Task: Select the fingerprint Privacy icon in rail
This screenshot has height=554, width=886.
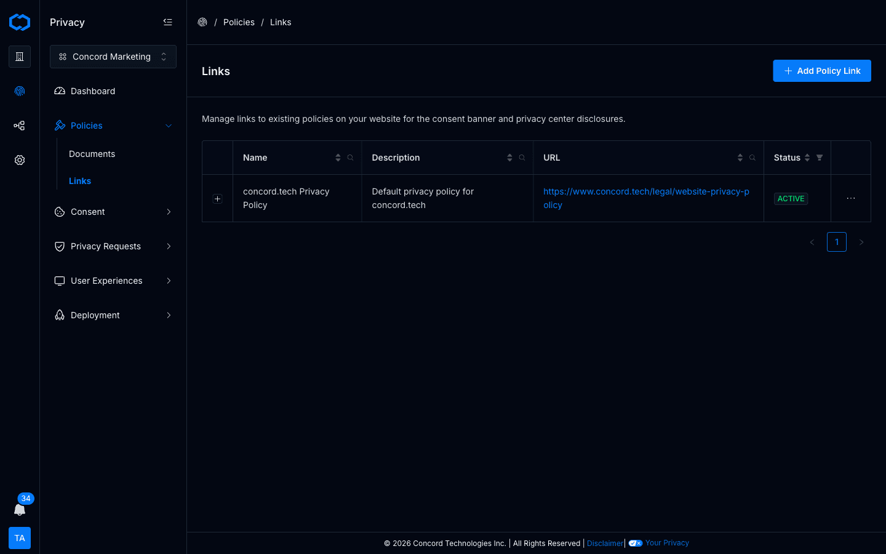Action: tap(20, 91)
